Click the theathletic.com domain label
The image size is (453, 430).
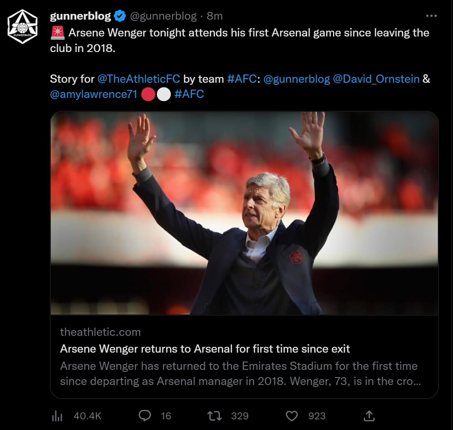click(100, 332)
